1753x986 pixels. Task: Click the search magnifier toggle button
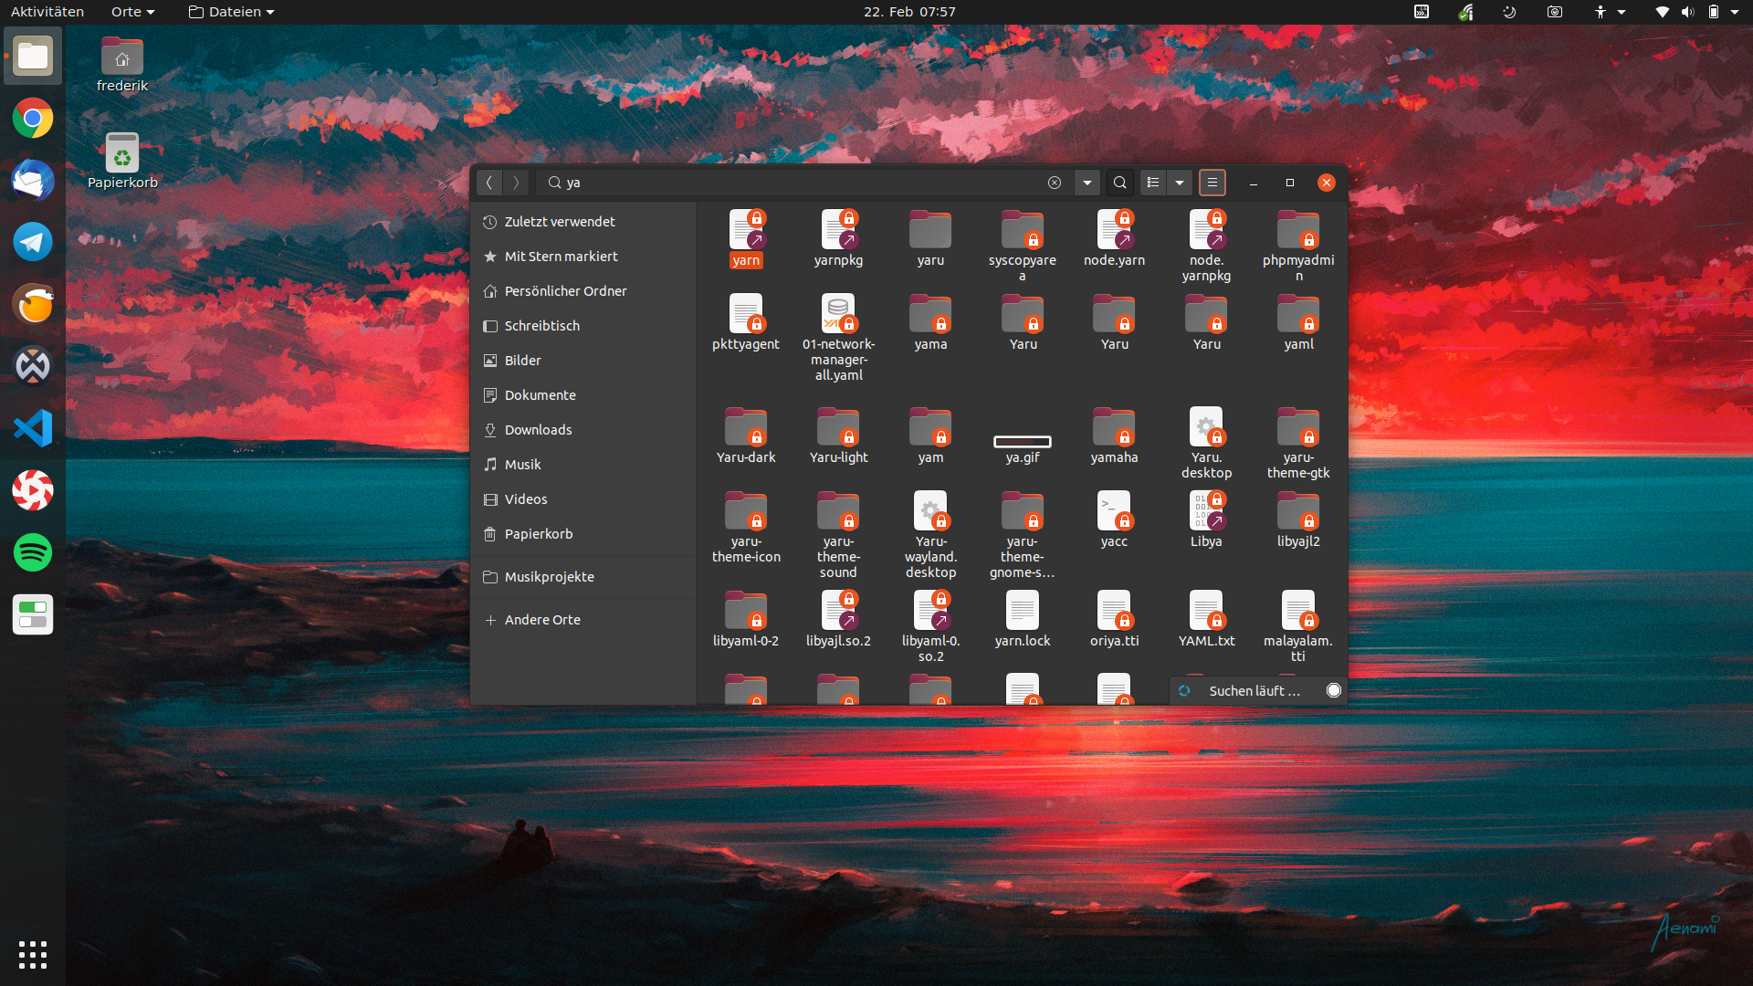(1119, 183)
